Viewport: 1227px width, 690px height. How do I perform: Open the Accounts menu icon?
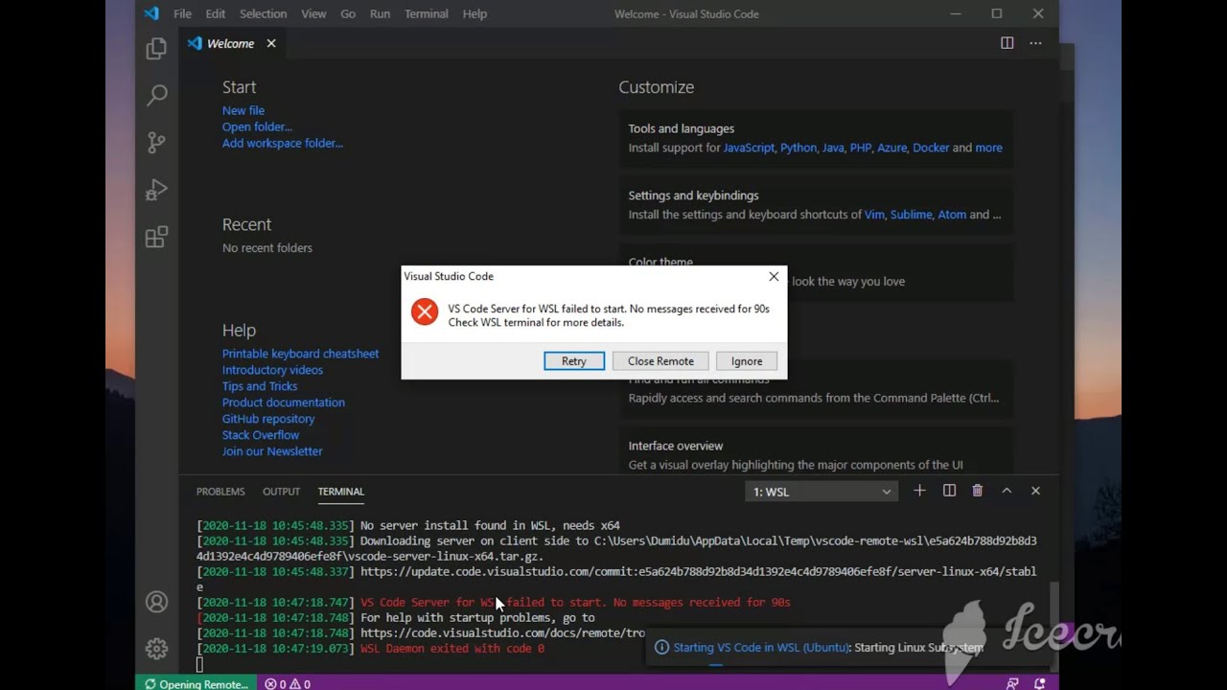pyautogui.click(x=156, y=602)
